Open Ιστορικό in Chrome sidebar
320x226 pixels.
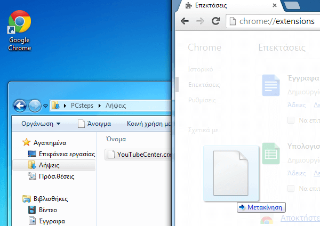(201, 69)
